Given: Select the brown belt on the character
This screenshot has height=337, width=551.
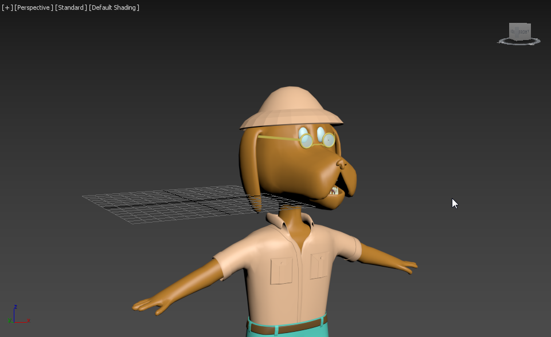Looking at the screenshot, I should (287, 327).
